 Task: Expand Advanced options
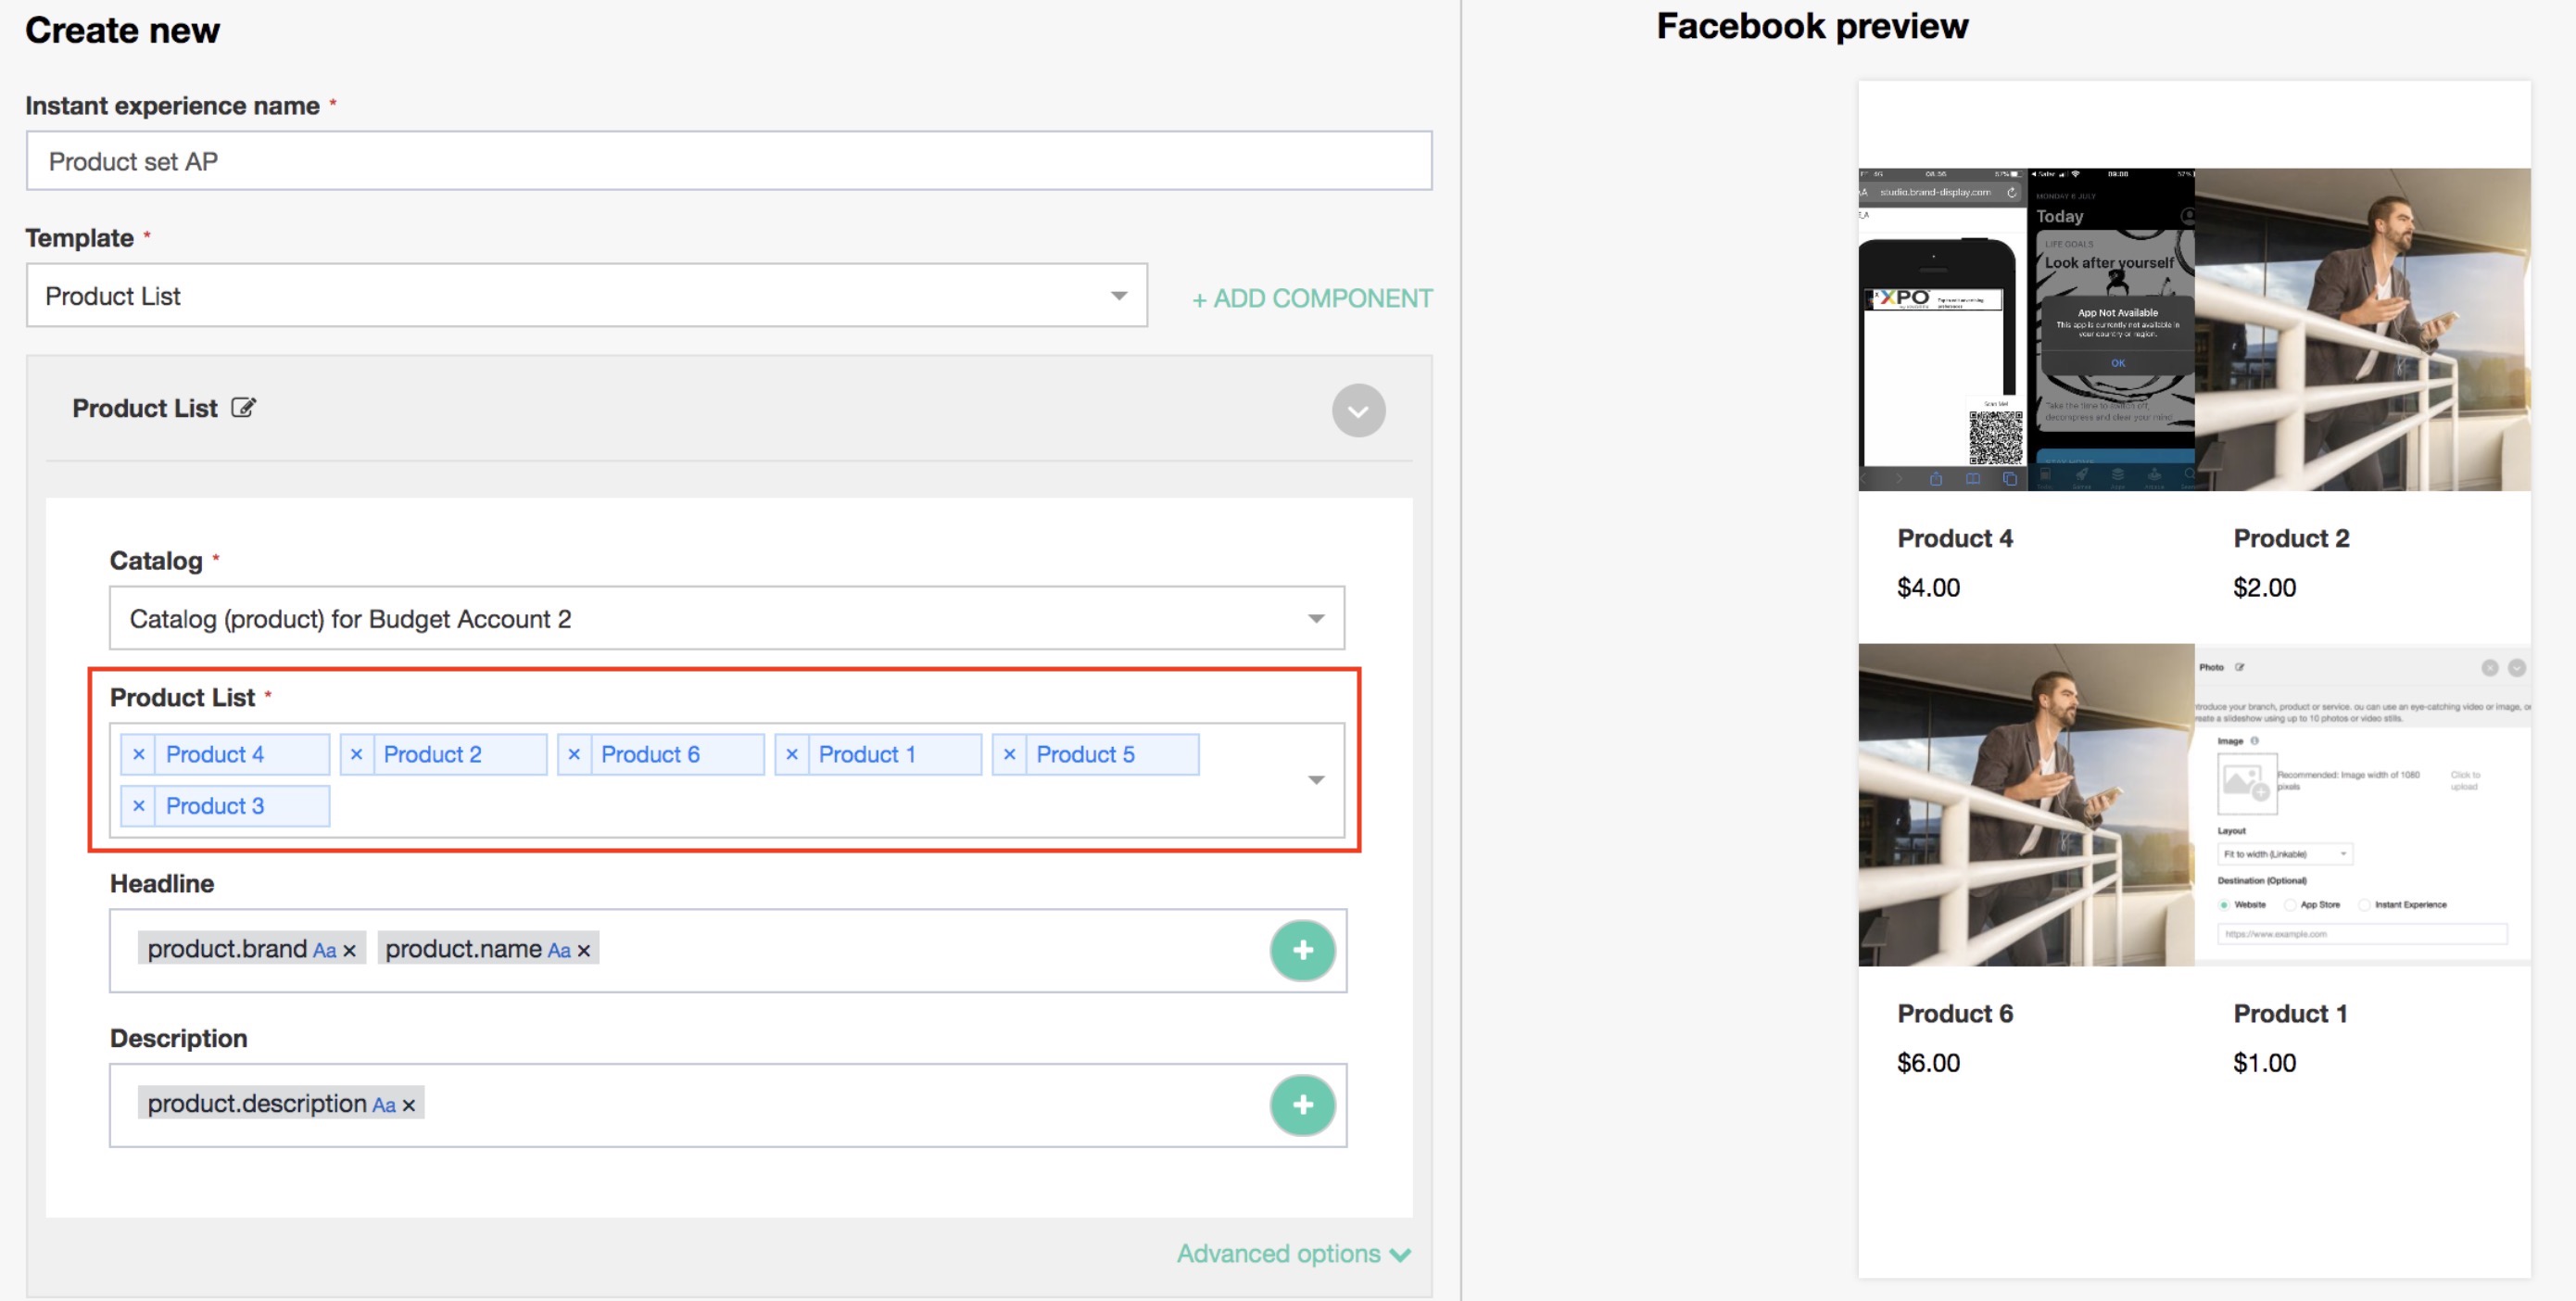click(1293, 1254)
